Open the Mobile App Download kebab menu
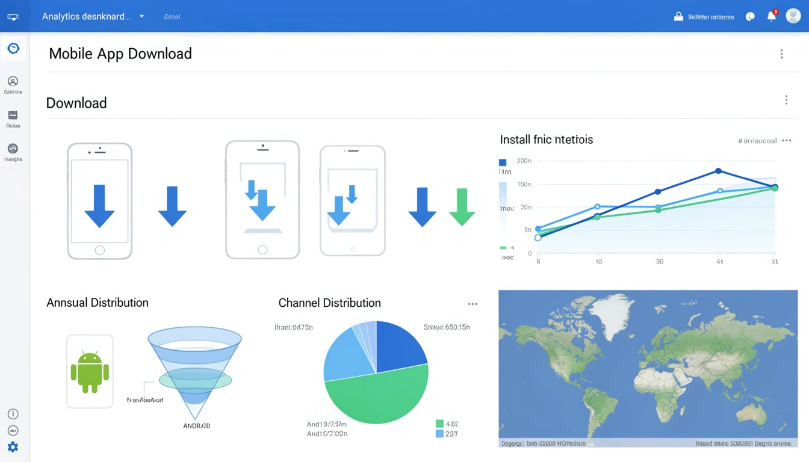 pyautogui.click(x=781, y=54)
